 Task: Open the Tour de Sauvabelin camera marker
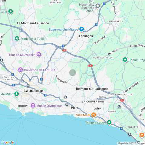click(x=39, y=54)
